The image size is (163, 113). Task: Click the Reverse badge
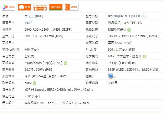click(56, 7)
